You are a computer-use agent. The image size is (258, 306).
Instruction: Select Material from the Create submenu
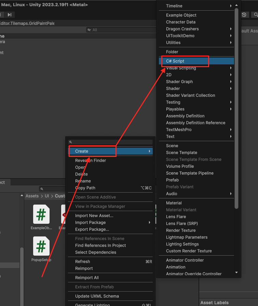click(x=174, y=203)
